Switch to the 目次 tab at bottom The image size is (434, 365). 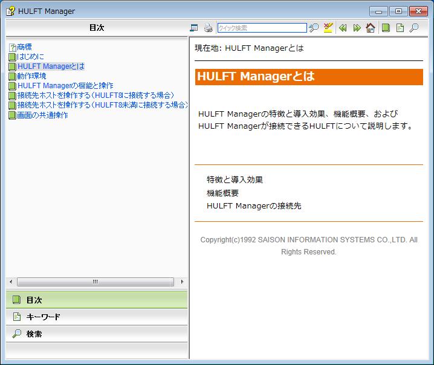tap(97, 300)
